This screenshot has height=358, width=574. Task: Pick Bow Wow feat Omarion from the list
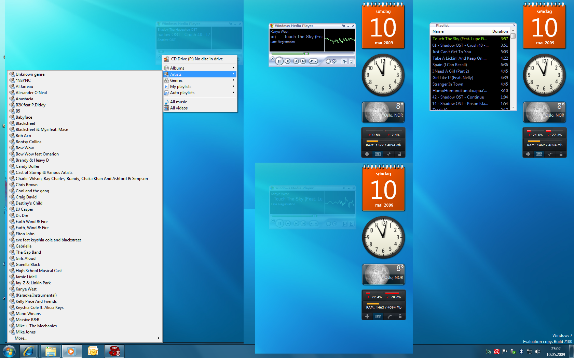85,154
